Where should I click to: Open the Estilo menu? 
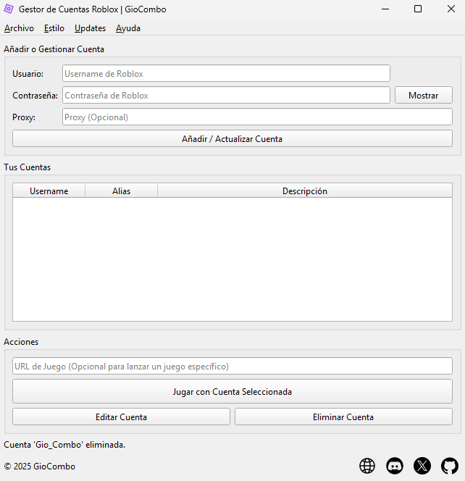[x=54, y=28]
